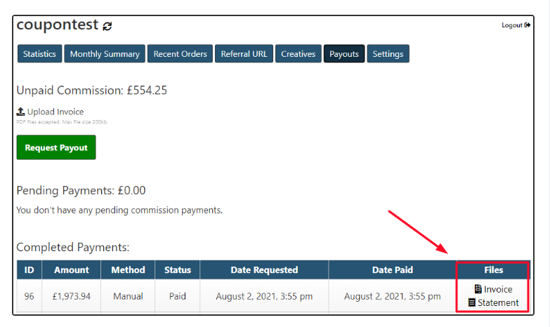550x327 pixels.
Task: Select the Payouts tab
Action: (x=344, y=53)
